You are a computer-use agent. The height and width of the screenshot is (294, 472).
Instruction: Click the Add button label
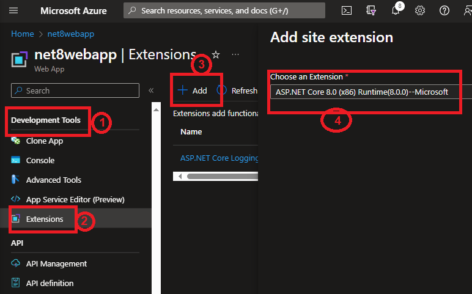199,90
